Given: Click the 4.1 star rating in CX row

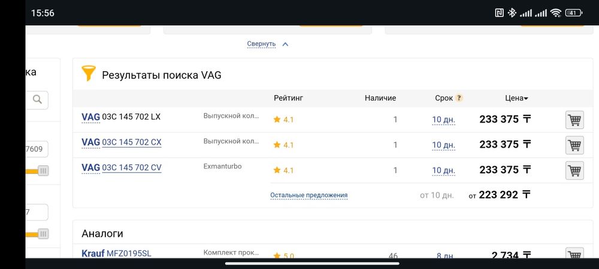Looking at the screenshot, I should 283,145.
